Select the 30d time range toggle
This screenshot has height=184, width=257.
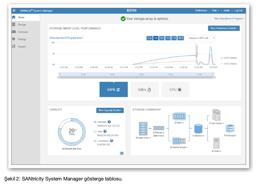point(181,38)
